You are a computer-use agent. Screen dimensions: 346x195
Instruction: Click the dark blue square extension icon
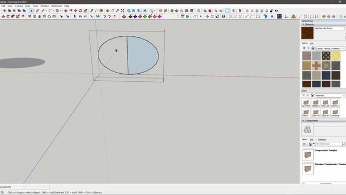pos(280,16)
